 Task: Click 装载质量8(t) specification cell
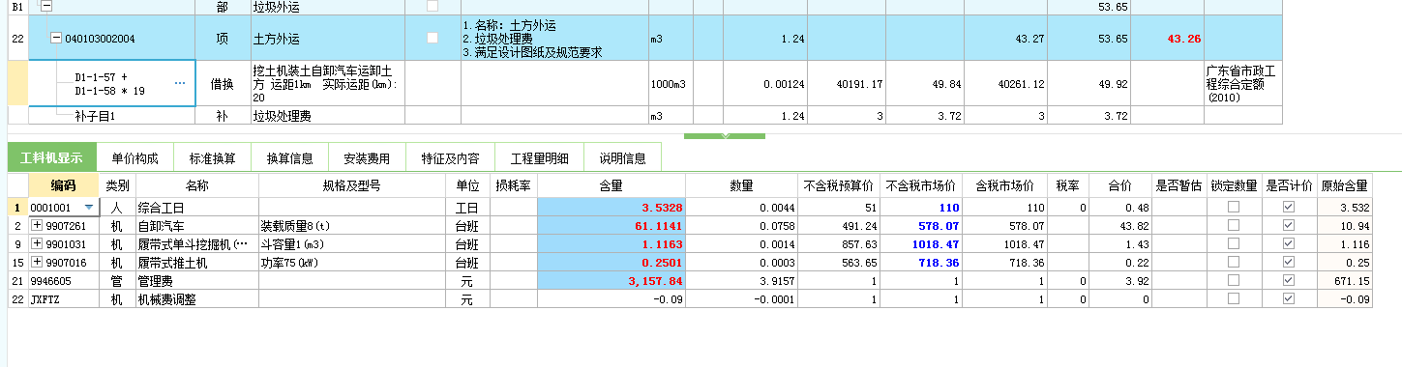[351, 225]
